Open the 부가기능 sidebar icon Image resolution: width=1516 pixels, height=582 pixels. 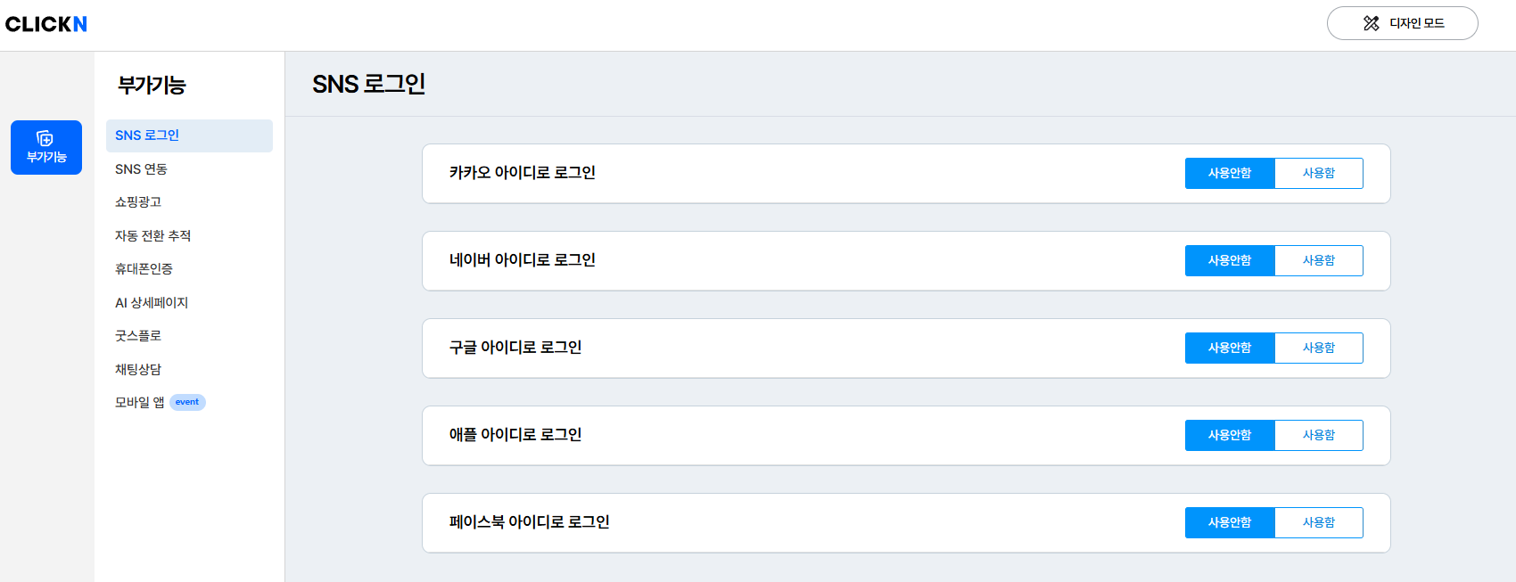[x=46, y=147]
